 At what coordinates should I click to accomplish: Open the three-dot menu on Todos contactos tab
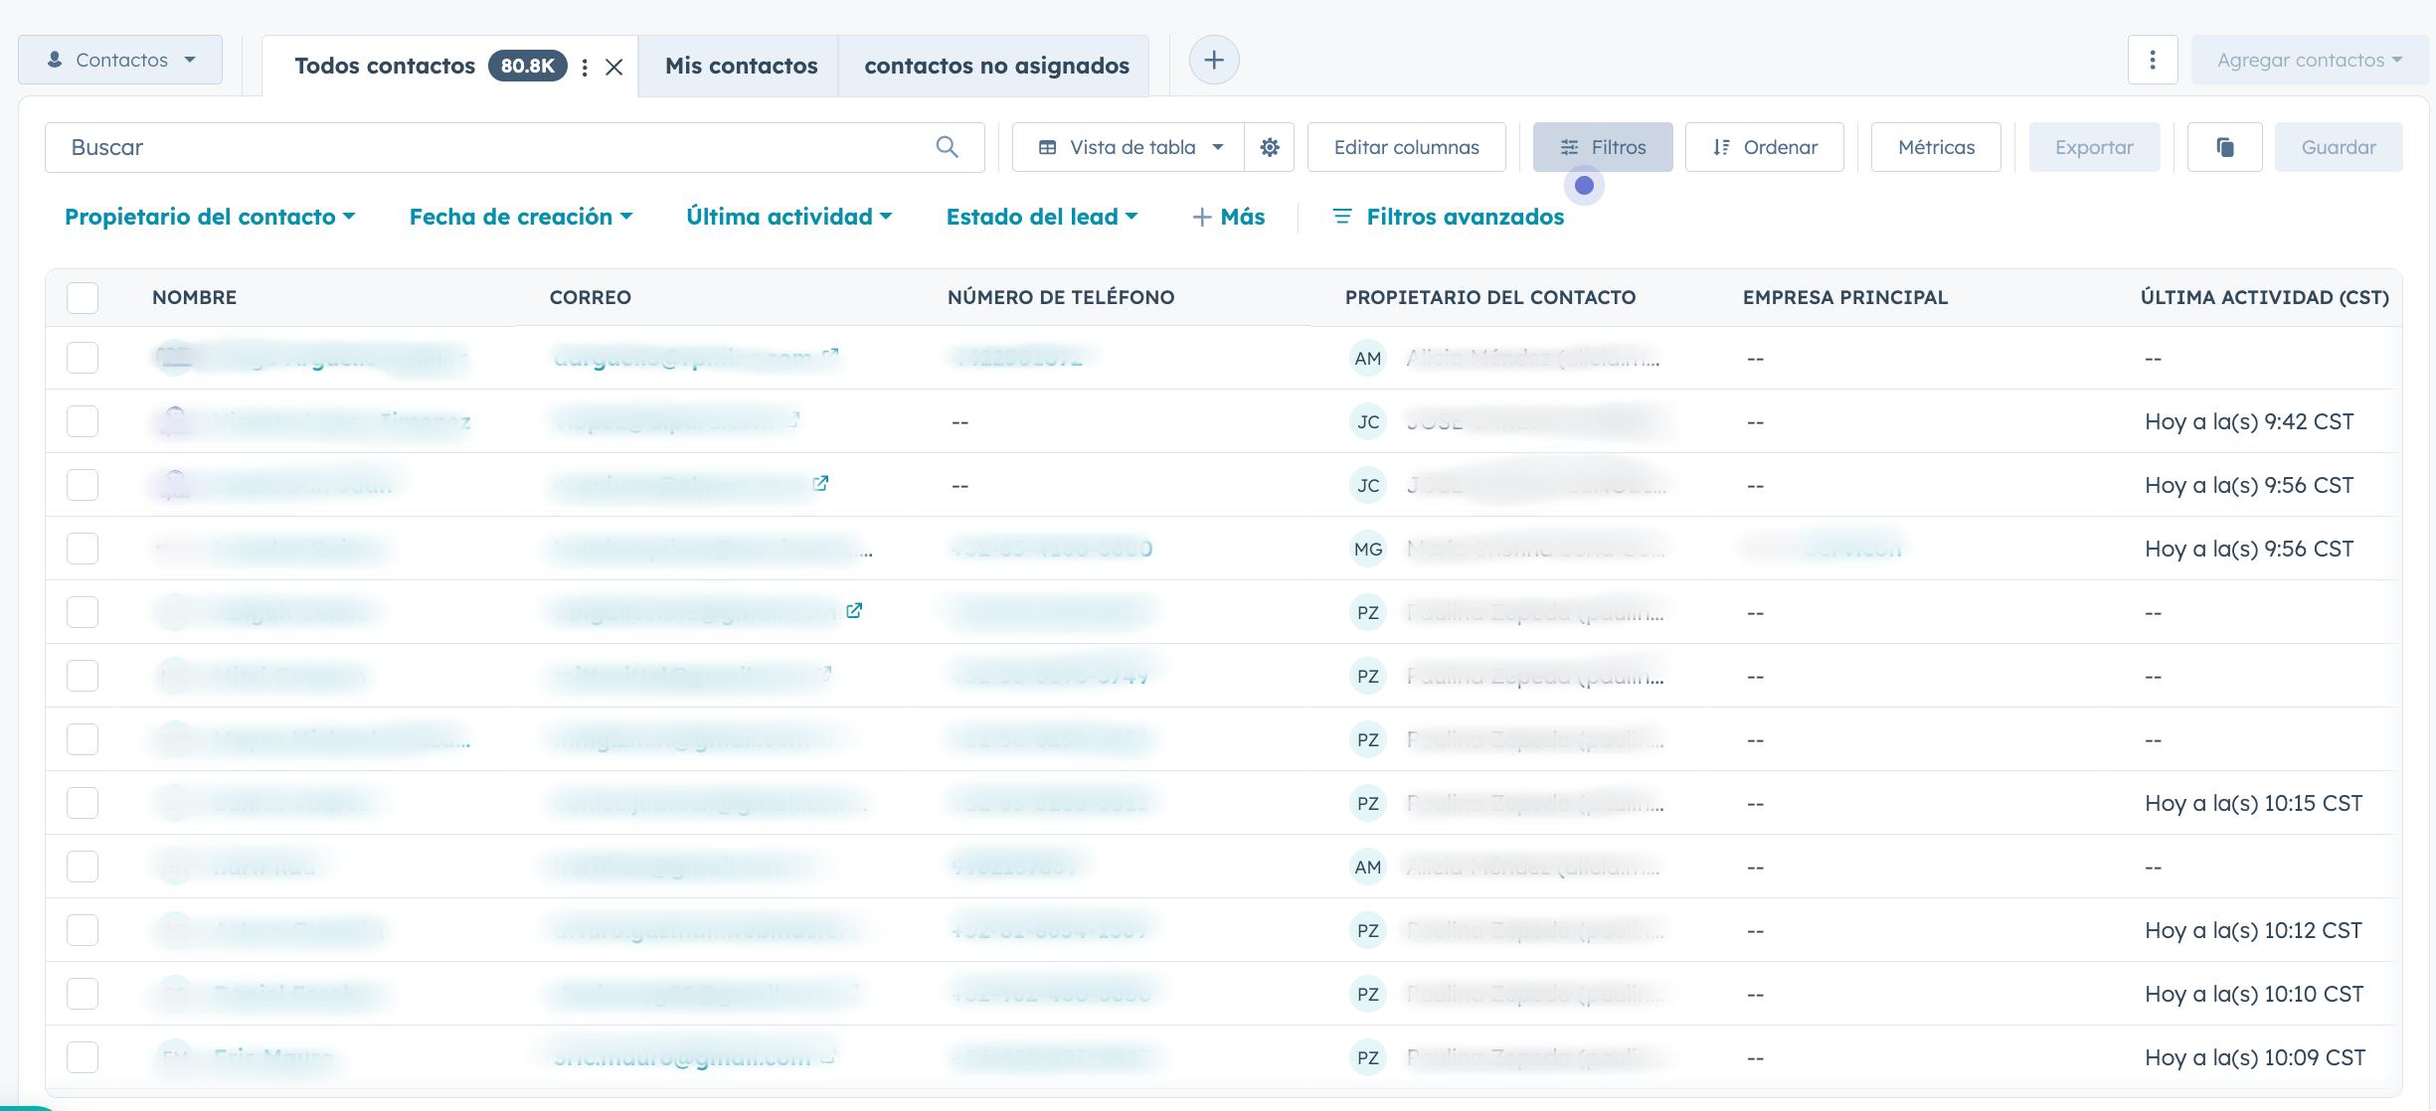pos(586,67)
